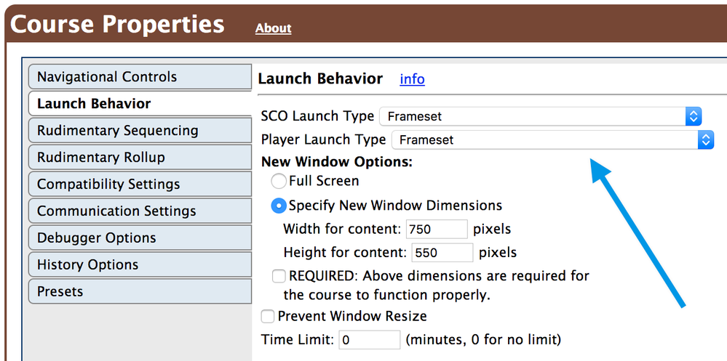The height and width of the screenshot is (361, 727).
Task: Select the Full Screen radio option
Action: pos(279,181)
